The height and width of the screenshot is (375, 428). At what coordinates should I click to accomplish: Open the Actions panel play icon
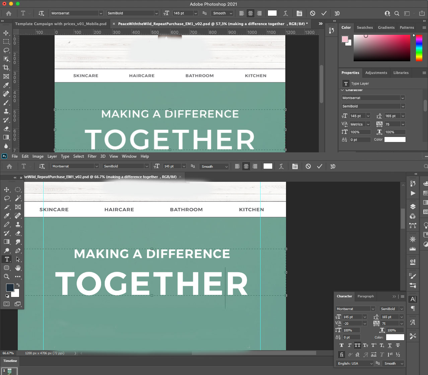[x=412, y=194]
